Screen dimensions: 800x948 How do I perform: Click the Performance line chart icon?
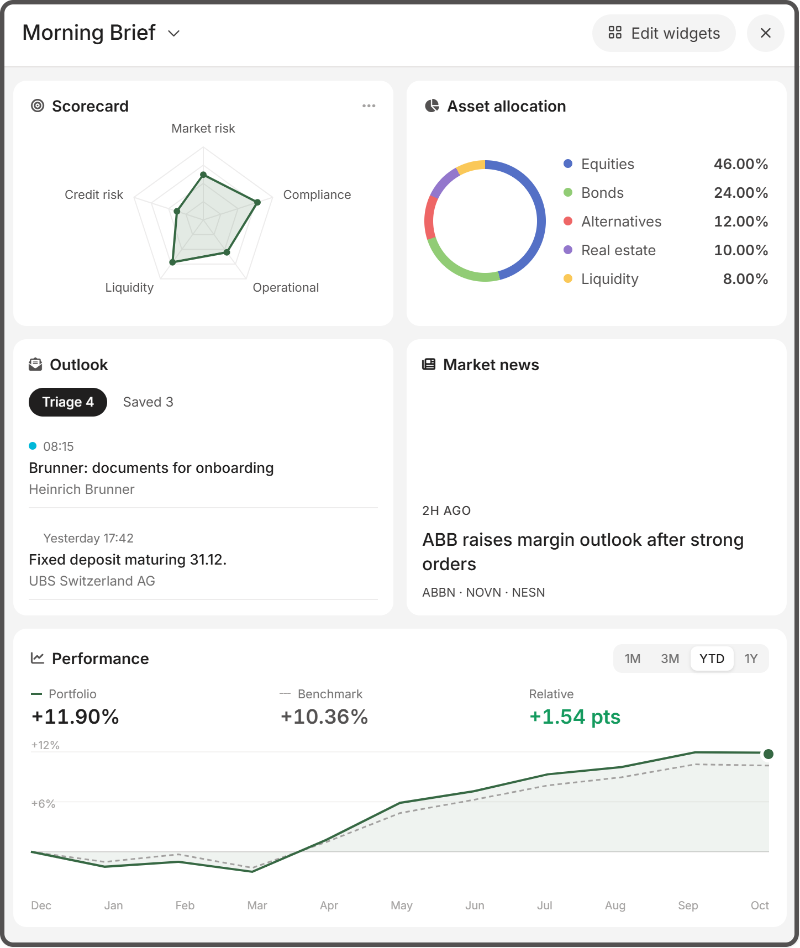pyautogui.click(x=38, y=658)
